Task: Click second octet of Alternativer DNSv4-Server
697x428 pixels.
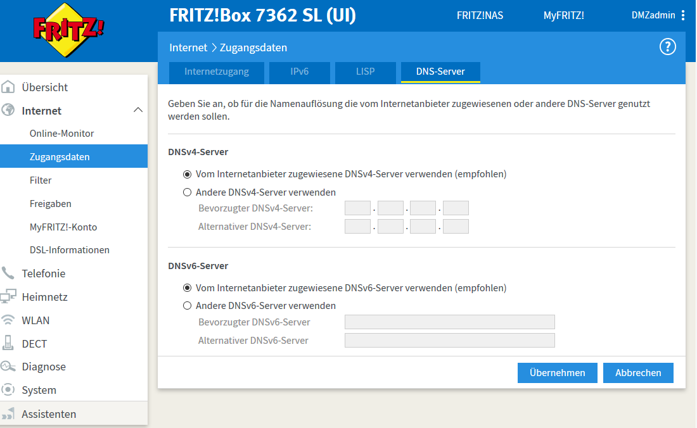Action: click(390, 227)
